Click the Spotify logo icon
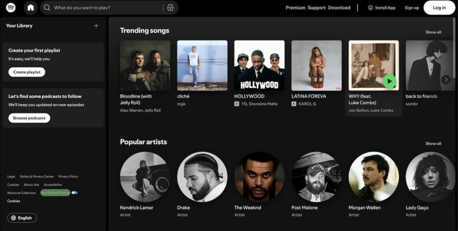 coord(11,8)
